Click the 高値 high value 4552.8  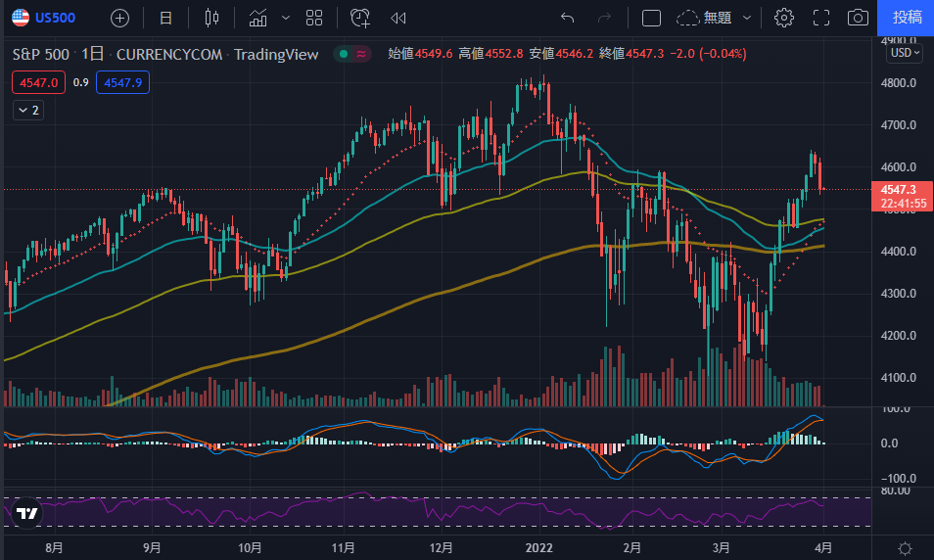[x=504, y=54]
